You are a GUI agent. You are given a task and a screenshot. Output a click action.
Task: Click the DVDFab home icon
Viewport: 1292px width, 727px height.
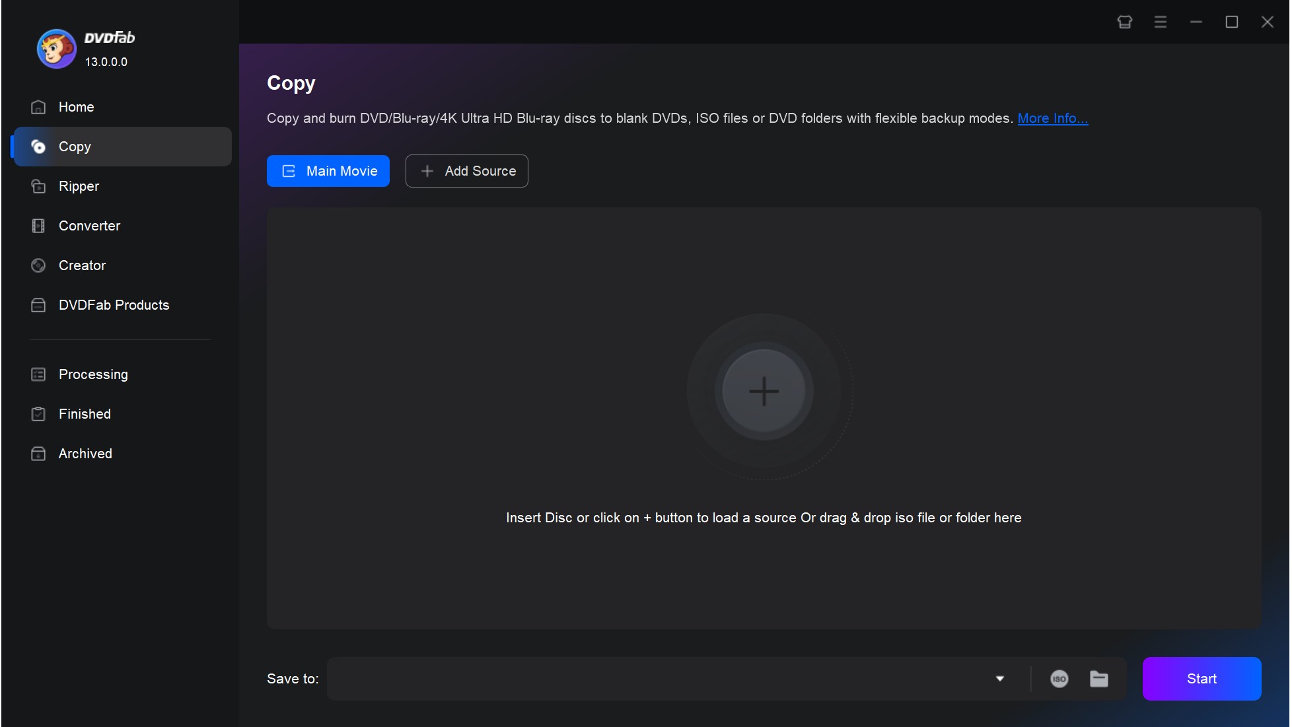pyautogui.click(x=38, y=106)
